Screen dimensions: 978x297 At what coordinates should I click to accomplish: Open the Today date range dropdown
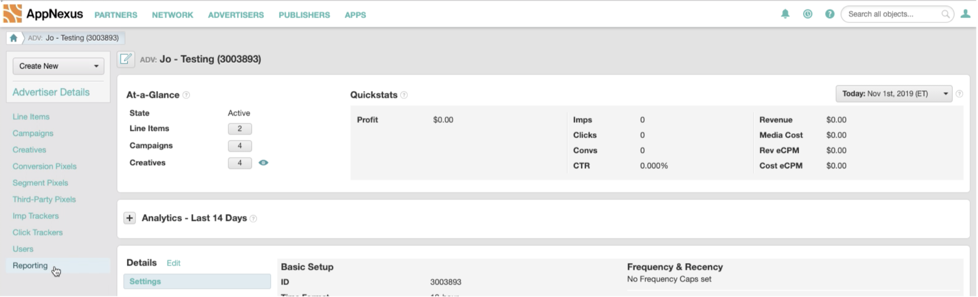[x=894, y=94]
